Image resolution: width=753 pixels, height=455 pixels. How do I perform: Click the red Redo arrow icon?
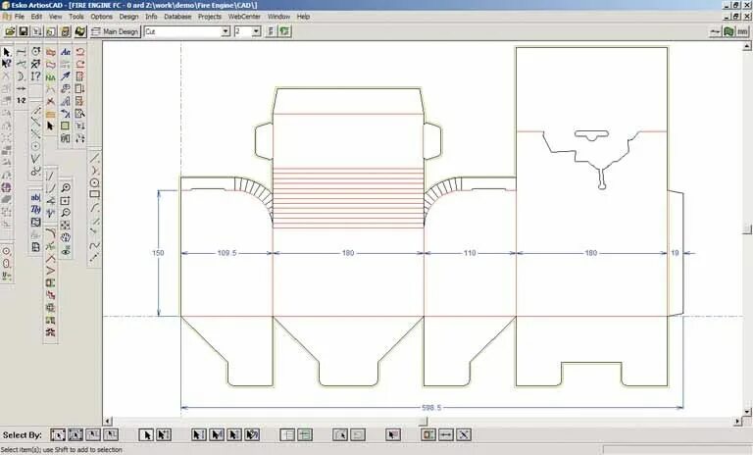80,64
